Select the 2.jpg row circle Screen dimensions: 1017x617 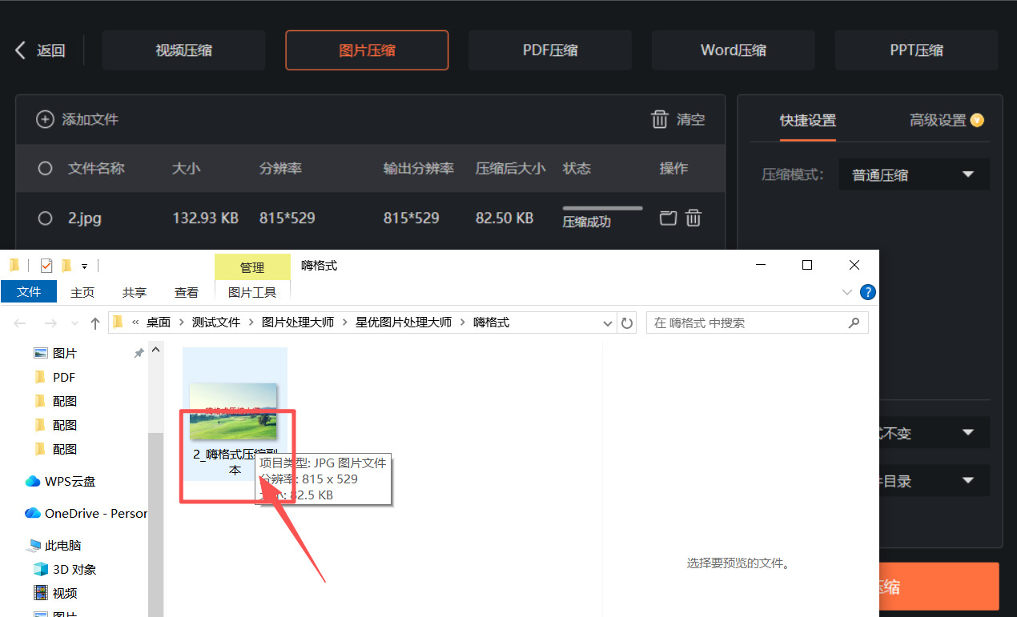[45, 218]
